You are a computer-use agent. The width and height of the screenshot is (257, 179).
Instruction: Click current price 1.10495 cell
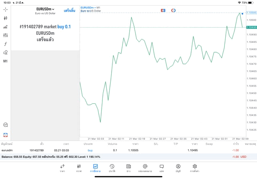(193, 150)
